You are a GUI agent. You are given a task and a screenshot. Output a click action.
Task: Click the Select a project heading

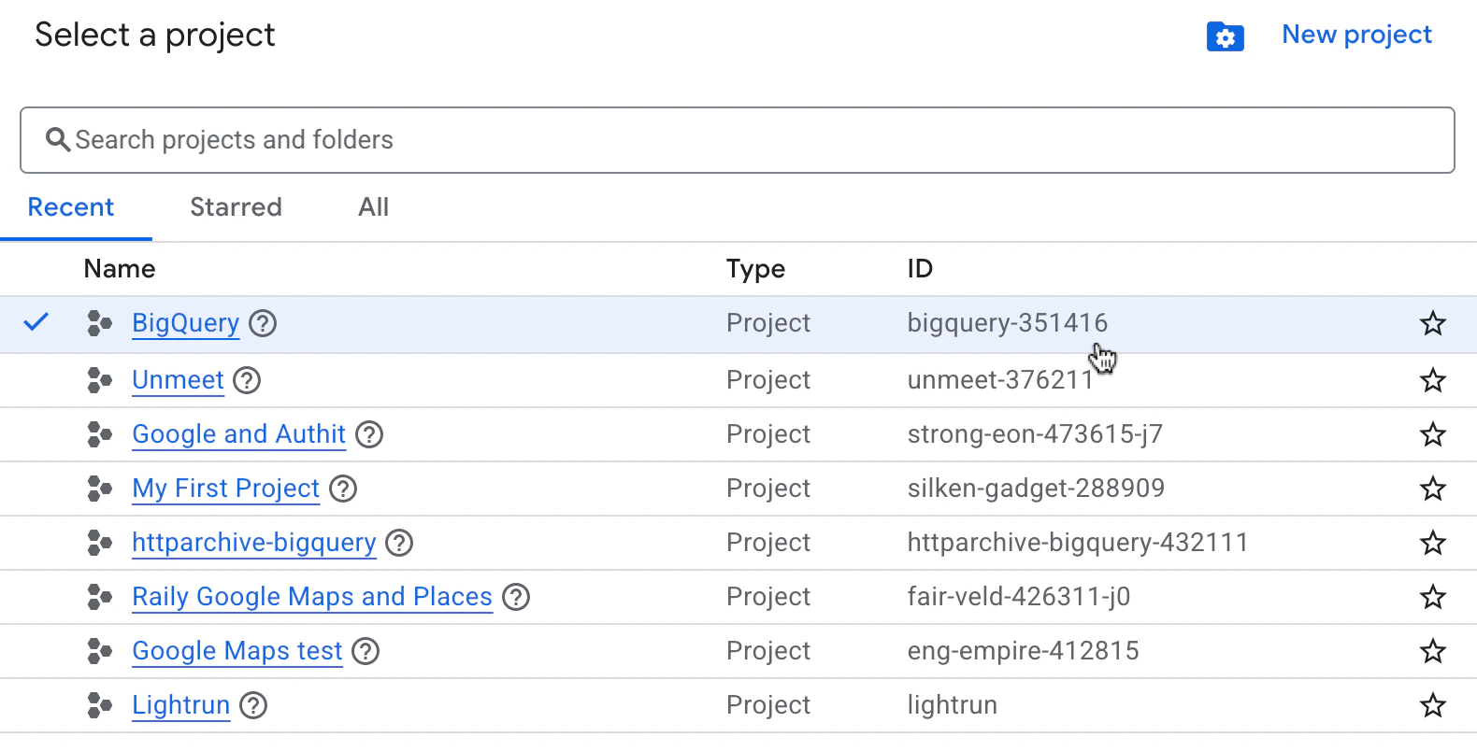155,35
